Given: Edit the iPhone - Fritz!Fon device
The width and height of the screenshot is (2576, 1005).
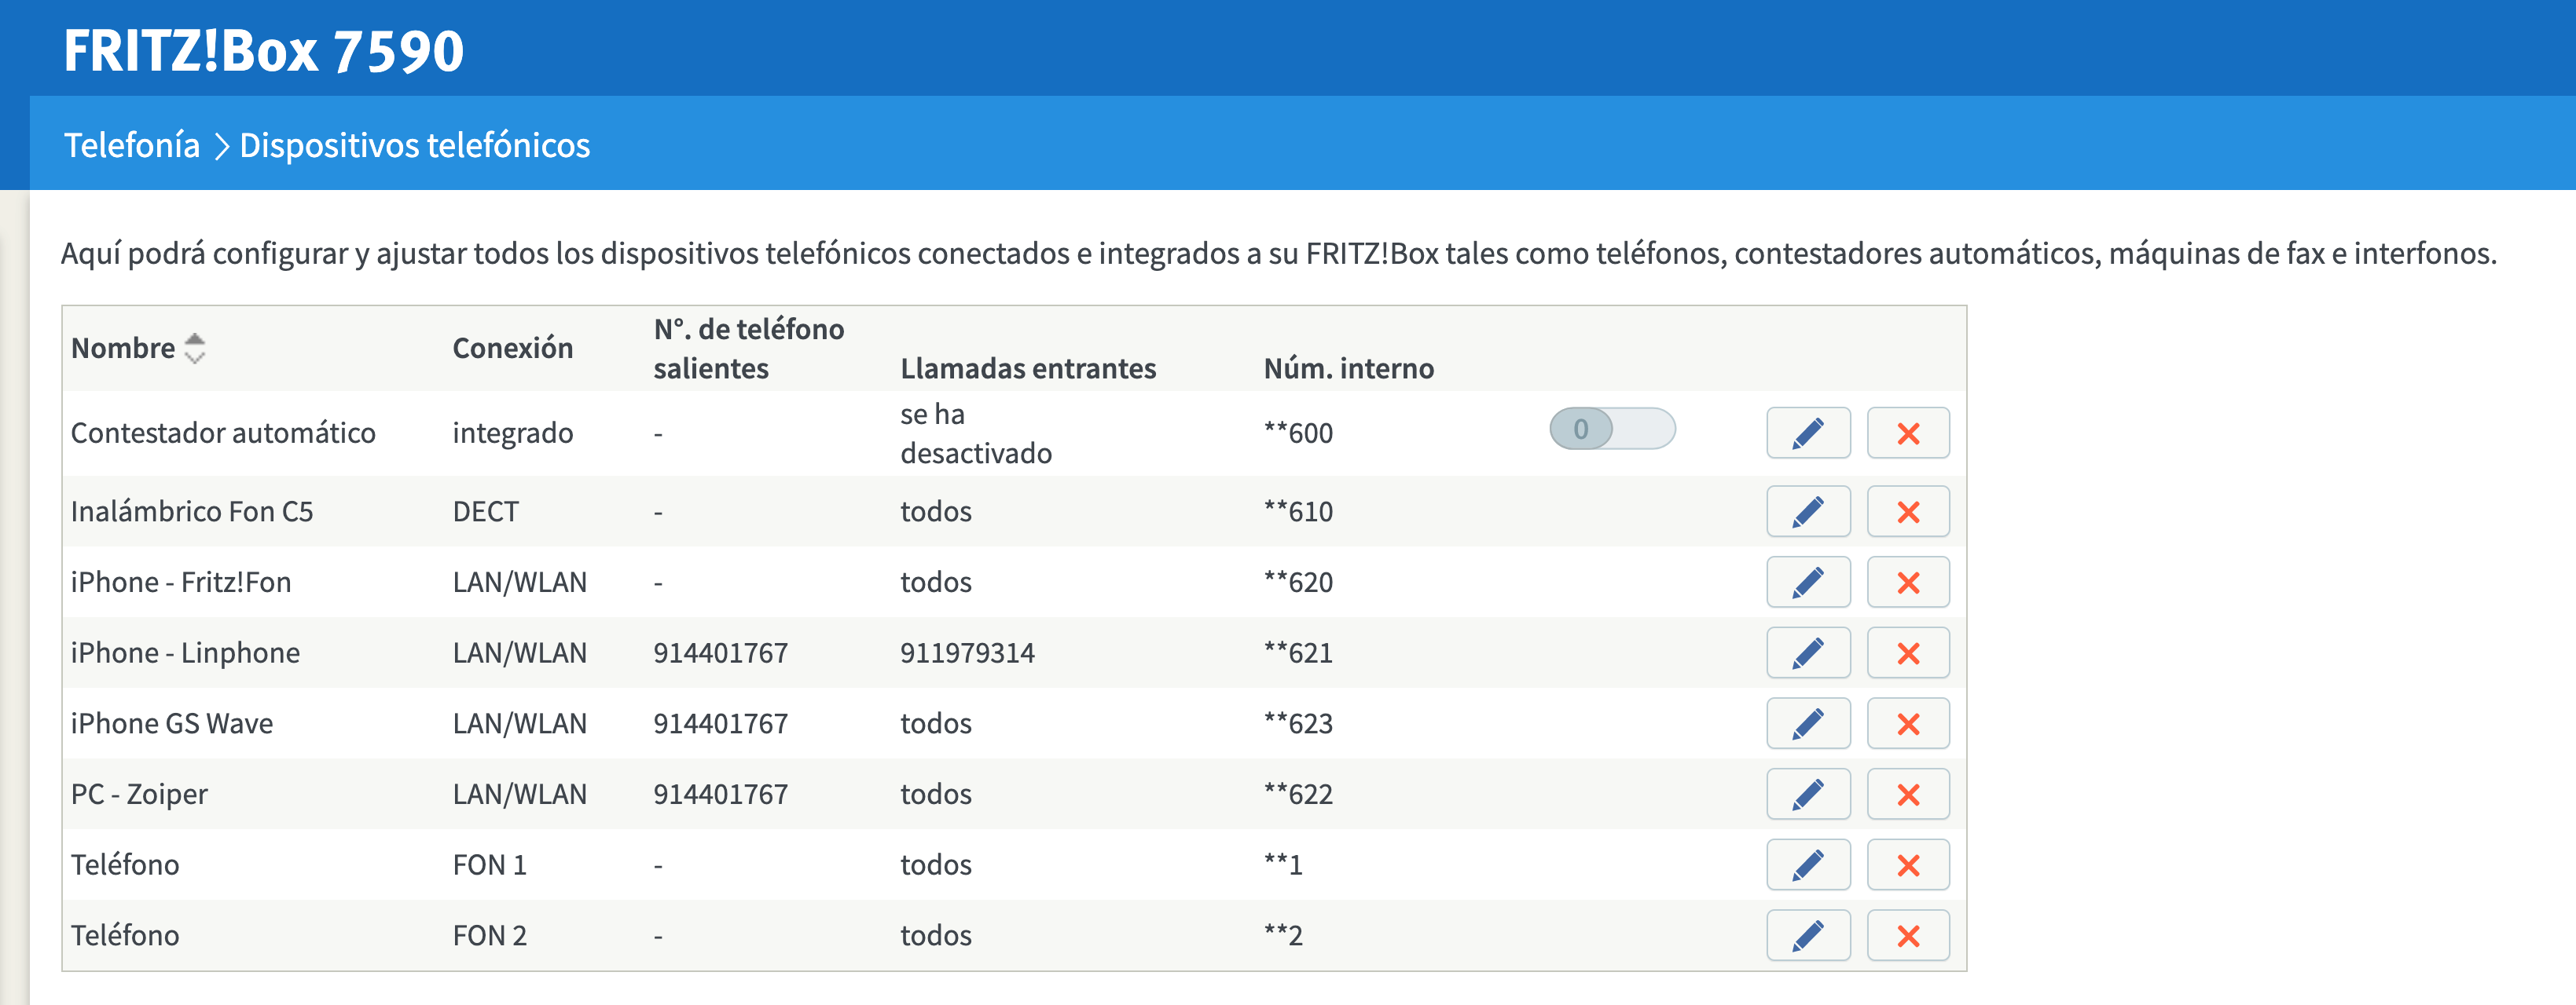Looking at the screenshot, I should pos(1808,583).
